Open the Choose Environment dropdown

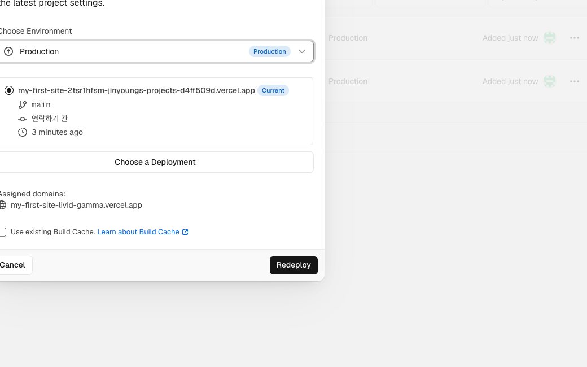pos(155,51)
